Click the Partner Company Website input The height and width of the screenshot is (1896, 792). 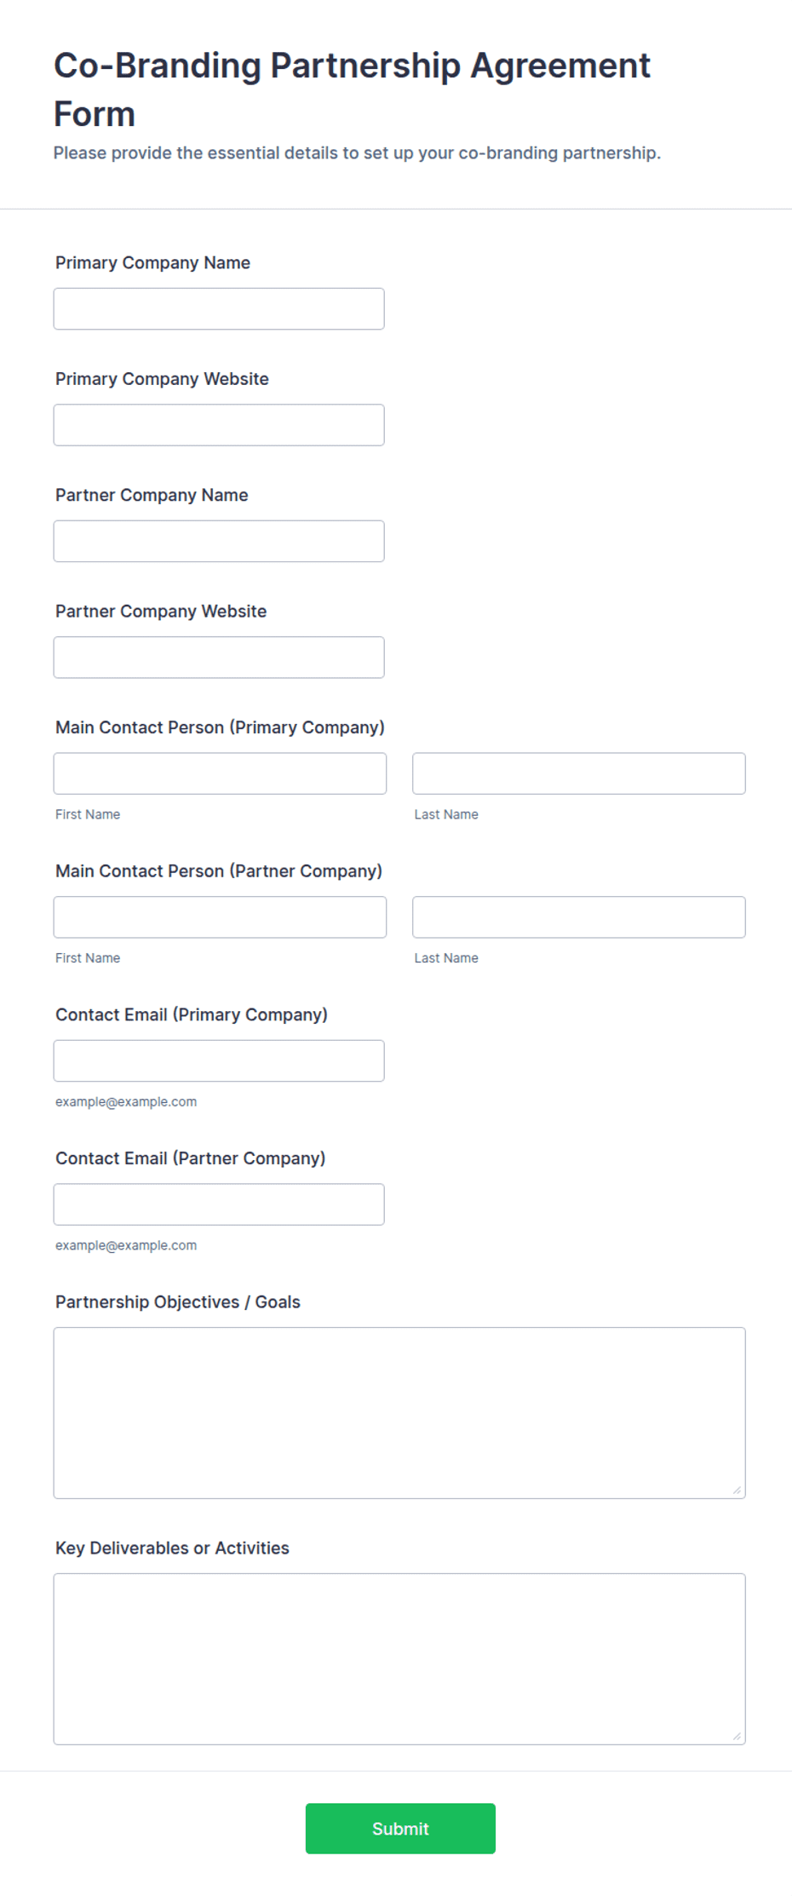coord(219,658)
